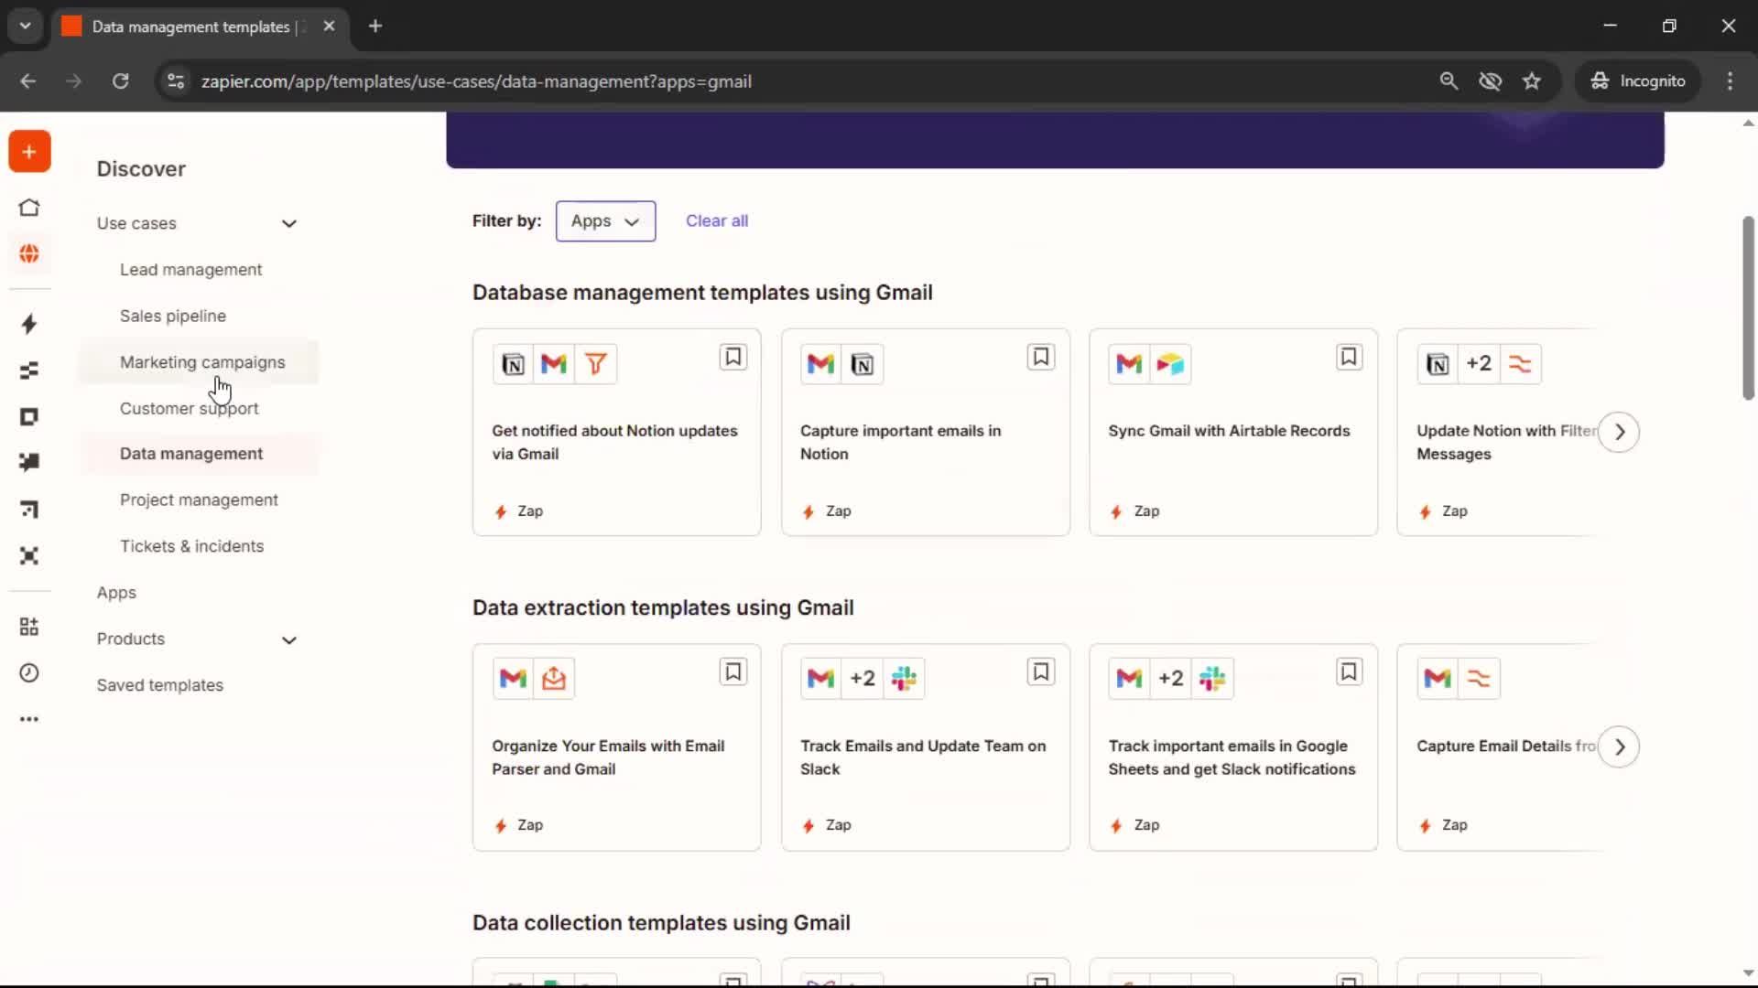Open the Agents icon in left rail
1758x988 pixels.
tap(29, 555)
